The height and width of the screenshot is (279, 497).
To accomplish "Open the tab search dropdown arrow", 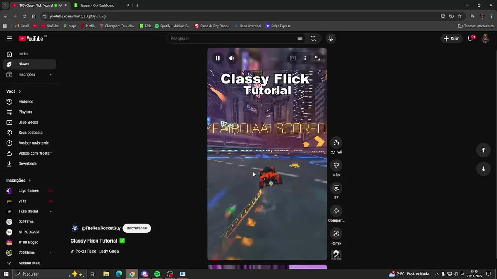I will [5, 5].
